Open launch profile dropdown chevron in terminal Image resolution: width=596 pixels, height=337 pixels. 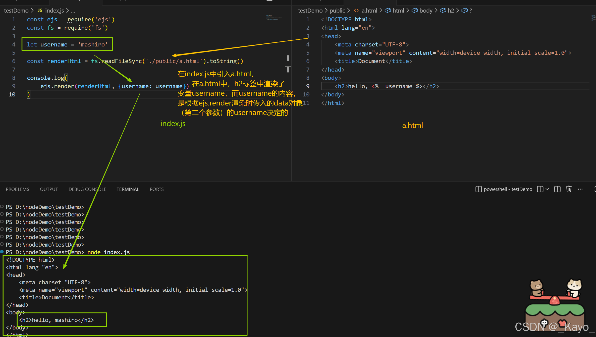[547, 189]
